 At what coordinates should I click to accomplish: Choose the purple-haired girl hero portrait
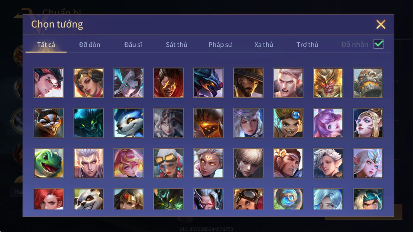click(328, 123)
